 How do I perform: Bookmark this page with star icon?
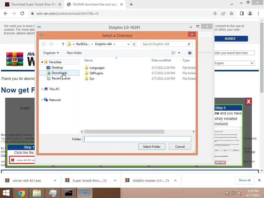232,13
